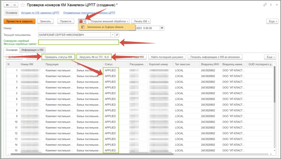The image size is (281, 159).
Task: Go back with the left arrow button
Action: pos(7,5)
